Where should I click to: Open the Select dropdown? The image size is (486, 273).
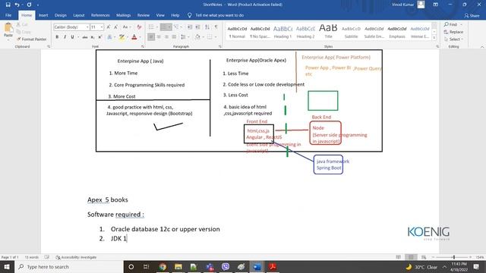click(x=453, y=39)
